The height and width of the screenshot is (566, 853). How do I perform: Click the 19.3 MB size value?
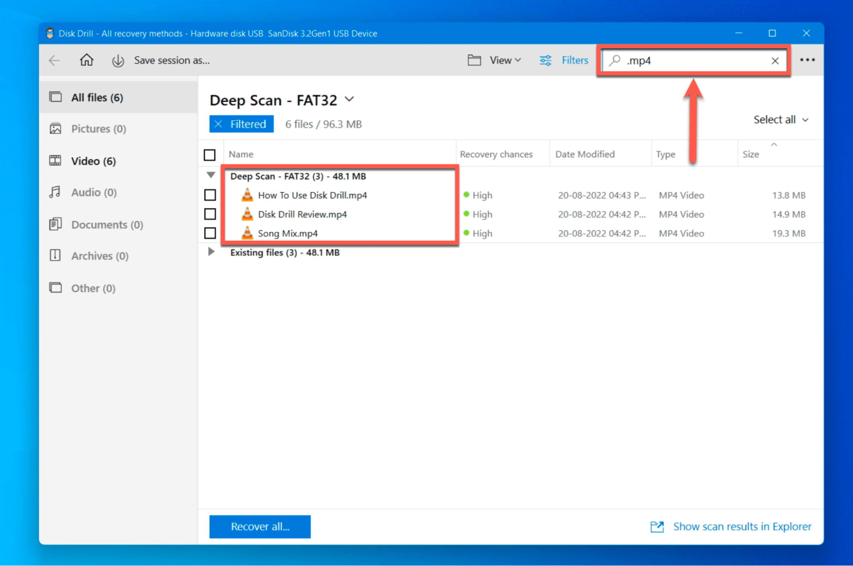tap(789, 233)
